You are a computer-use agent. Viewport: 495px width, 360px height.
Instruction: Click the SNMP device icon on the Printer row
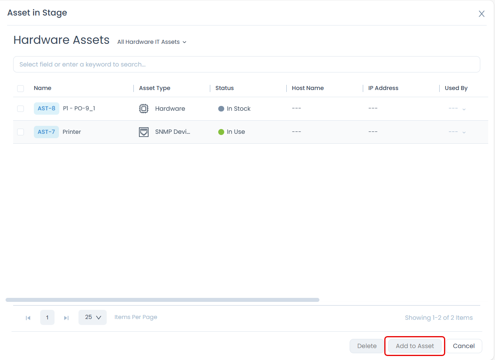(x=143, y=131)
